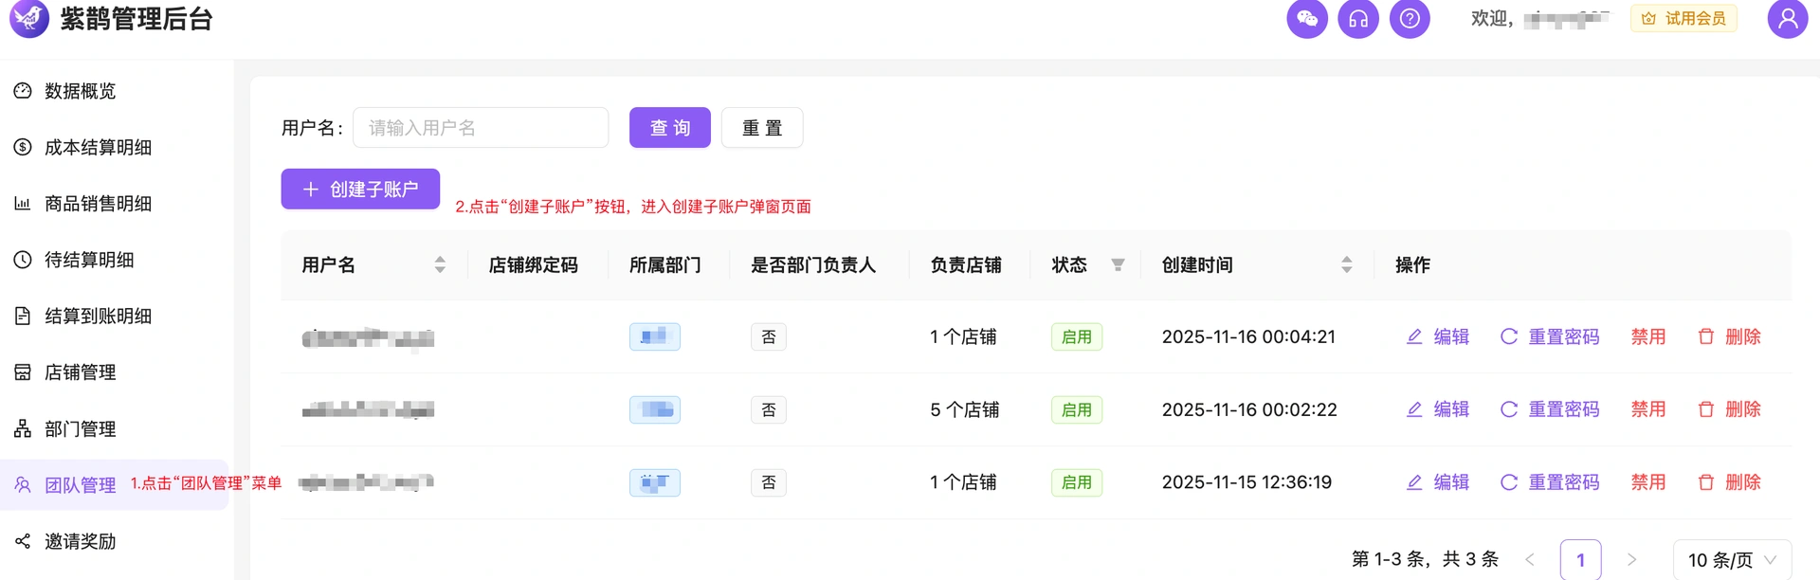Click the 成本结算明细 dollar icon

(23, 147)
